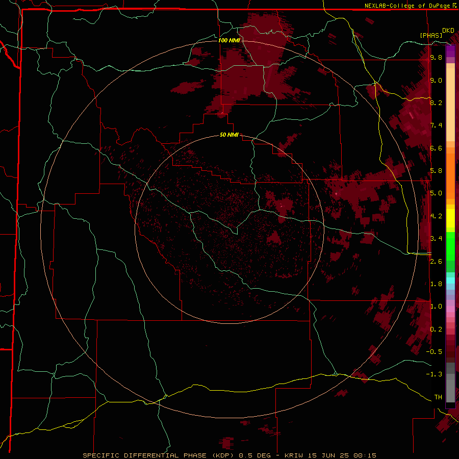
Task: Click the -1.3 value on the color scale
Action: [434, 374]
